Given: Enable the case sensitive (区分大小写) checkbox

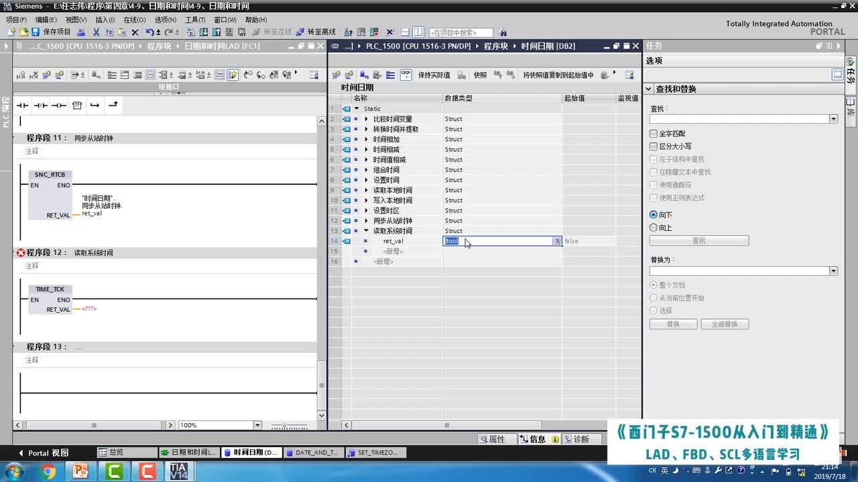Looking at the screenshot, I should (x=654, y=147).
